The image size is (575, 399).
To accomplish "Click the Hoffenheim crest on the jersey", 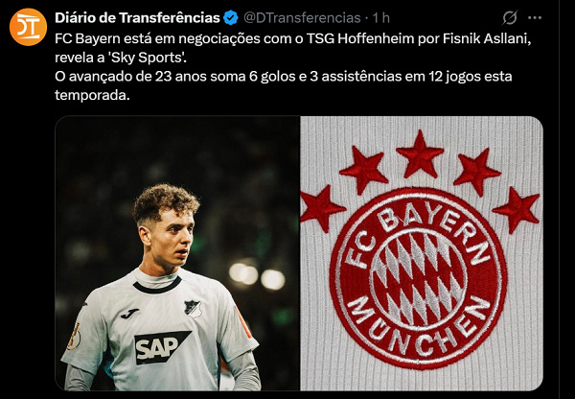I will pyautogui.click(x=192, y=308).
